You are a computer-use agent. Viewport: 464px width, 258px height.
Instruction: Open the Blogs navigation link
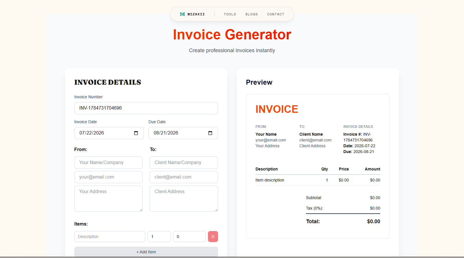[x=251, y=14]
